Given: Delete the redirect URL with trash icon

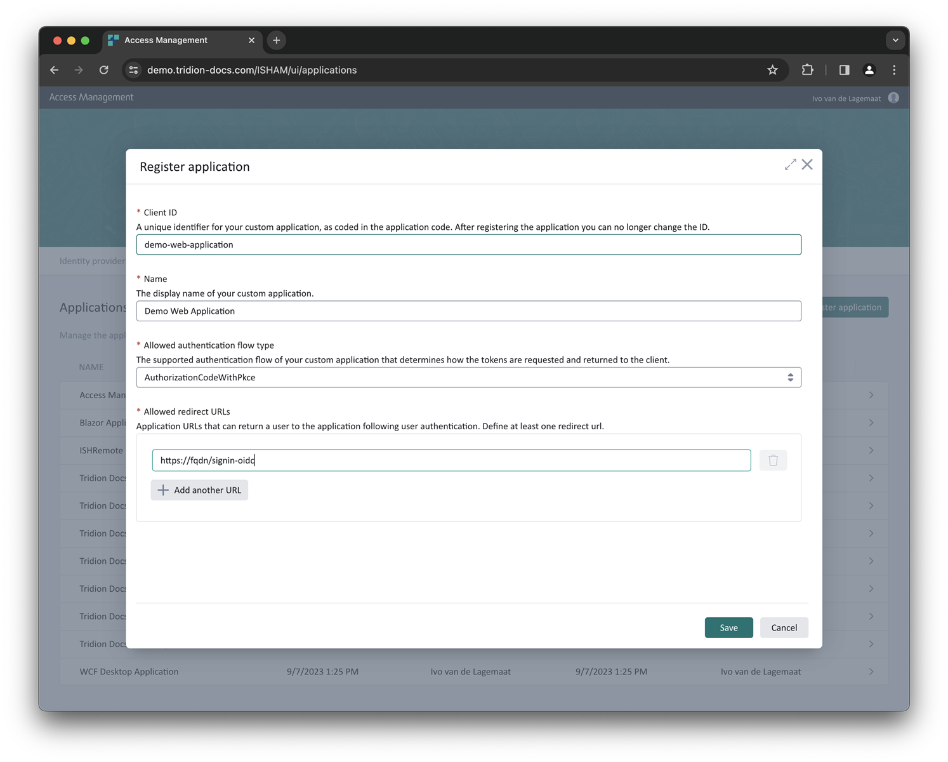Looking at the screenshot, I should [x=773, y=460].
